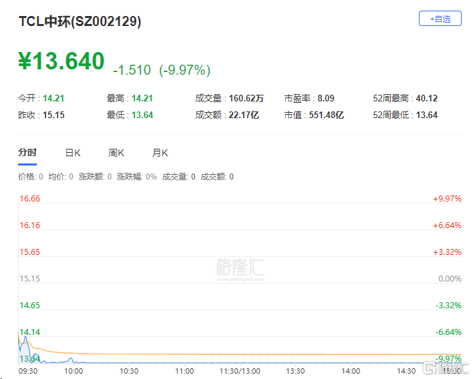Click the 11:30/13:00 time axis marker
This screenshot has width=473, height=379.
click(x=240, y=371)
